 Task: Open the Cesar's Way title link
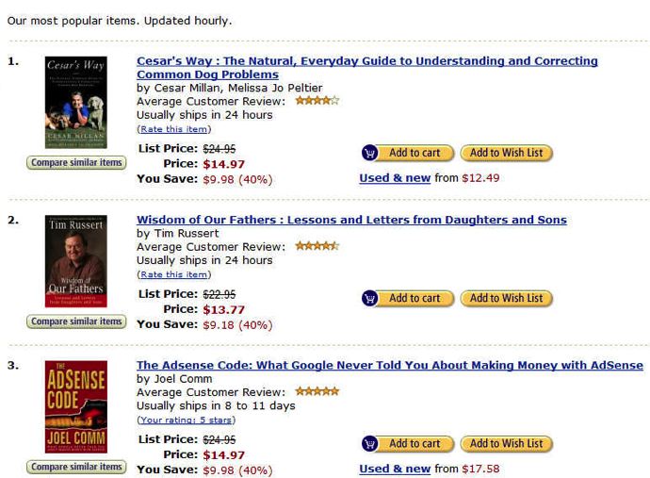click(366, 61)
